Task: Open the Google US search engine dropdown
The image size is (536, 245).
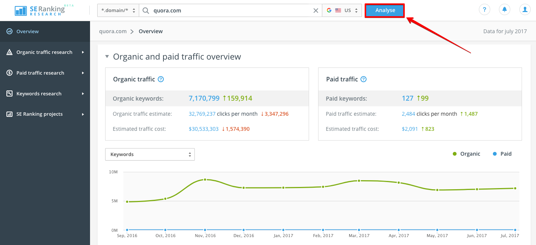Action: tap(342, 11)
